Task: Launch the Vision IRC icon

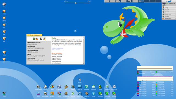Action: click(59, 94)
